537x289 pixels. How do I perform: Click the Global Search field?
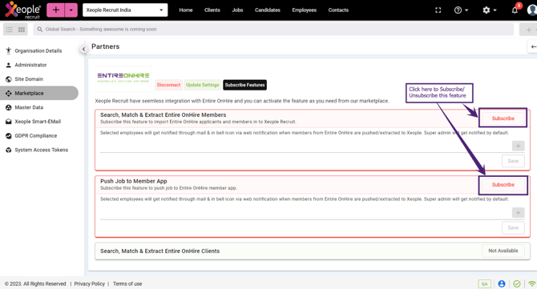tap(273, 30)
